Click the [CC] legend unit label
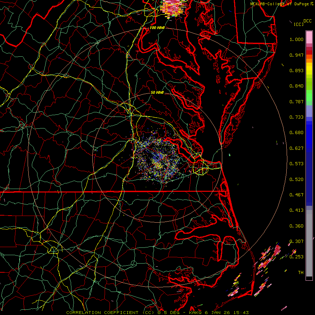Image resolution: width=315 pixels, height=315 pixels. (x=299, y=24)
